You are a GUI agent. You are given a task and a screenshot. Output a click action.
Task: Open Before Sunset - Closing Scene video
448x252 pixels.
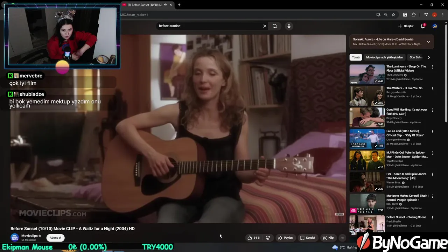pos(406,217)
